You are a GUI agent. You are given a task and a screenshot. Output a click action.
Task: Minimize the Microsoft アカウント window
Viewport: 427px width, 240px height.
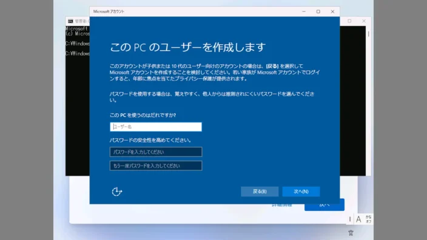[304, 12]
